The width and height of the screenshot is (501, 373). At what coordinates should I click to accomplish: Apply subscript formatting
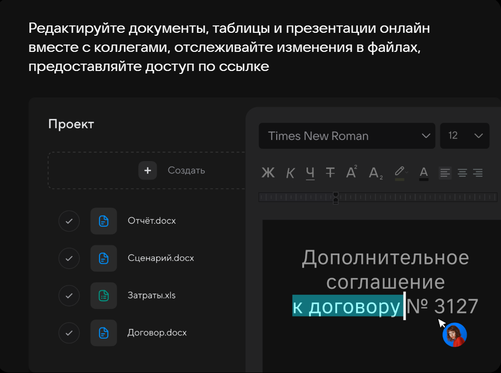(376, 173)
